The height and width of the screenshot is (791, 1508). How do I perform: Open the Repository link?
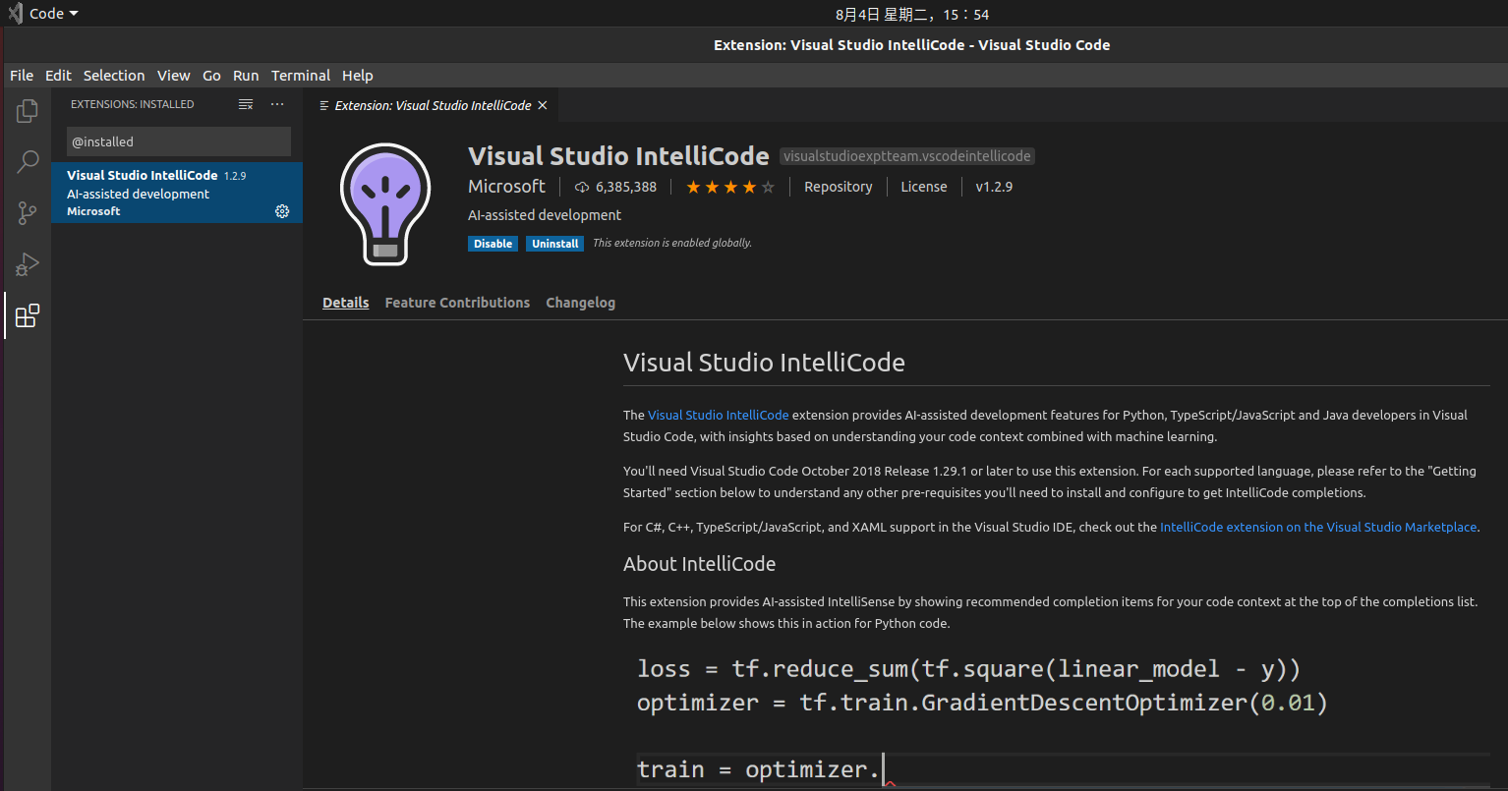tap(838, 187)
